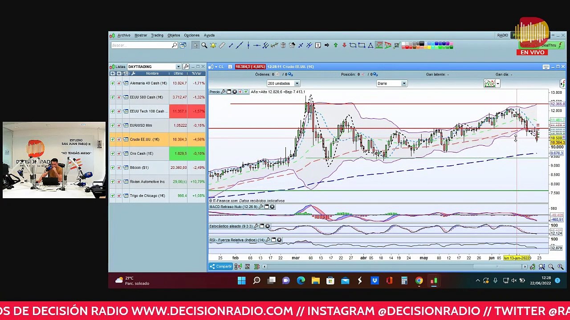Select the green up arrow tool
This screenshot has width=570, height=320.
tap(336, 45)
